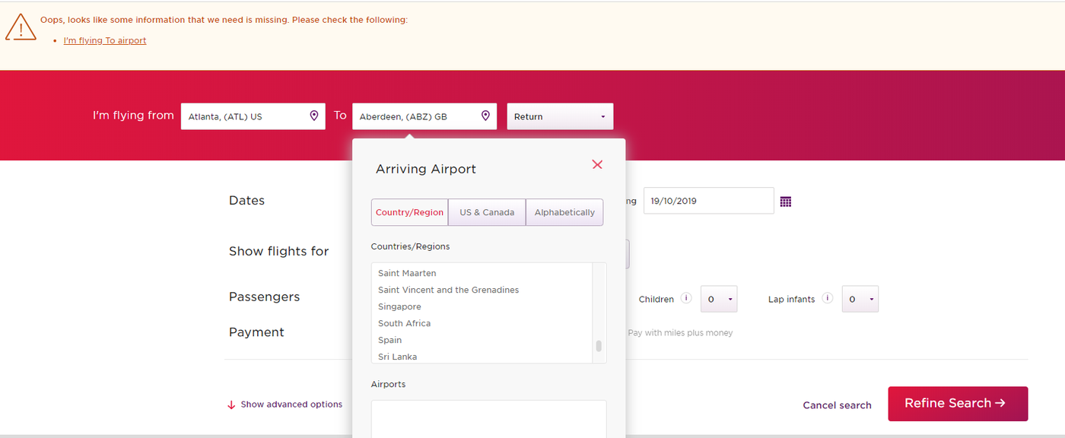Click the I'm flying To airport error link
The height and width of the screenshot is (438, 1065).
[x=104, y=40]
